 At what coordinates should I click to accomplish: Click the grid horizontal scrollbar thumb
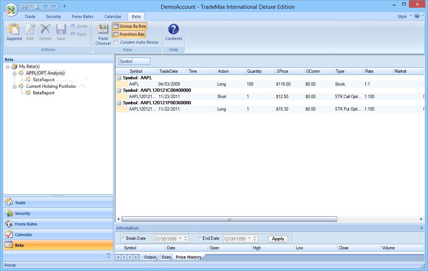point(229,219)
